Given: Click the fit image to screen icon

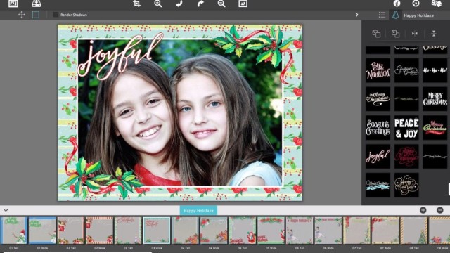Looking at the screenshot, I should [x=243, y=4].
